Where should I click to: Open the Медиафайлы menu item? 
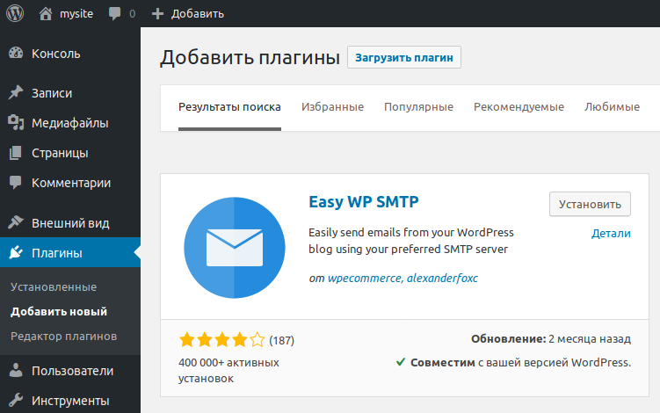tap(70, 123)
